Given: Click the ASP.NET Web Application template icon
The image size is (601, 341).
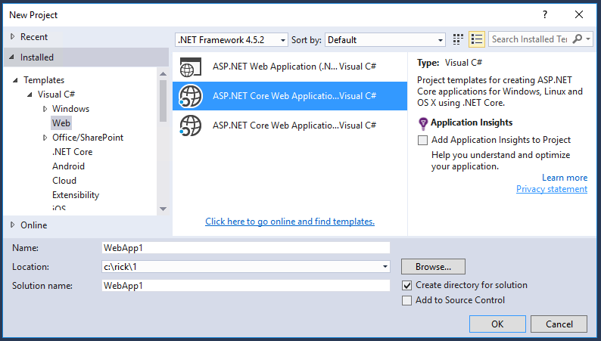Looking at the screenshot, I should pos(190,67).
